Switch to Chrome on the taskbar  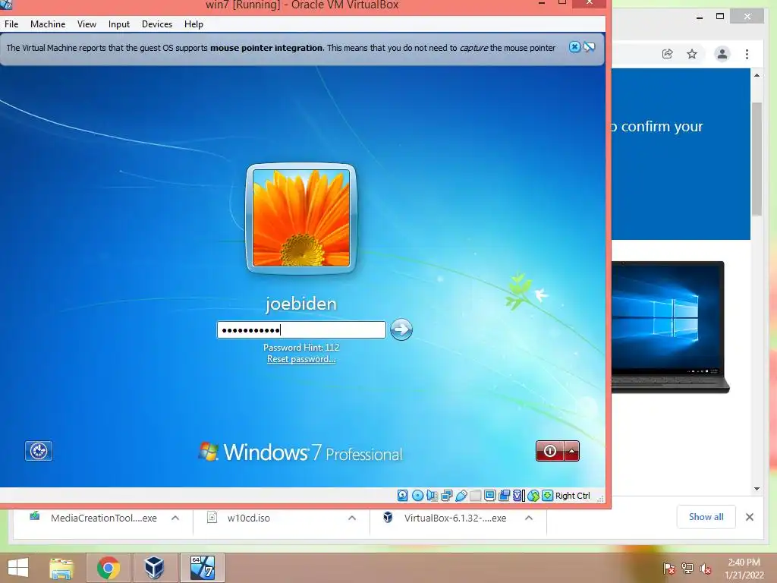[x=108, y=568]
